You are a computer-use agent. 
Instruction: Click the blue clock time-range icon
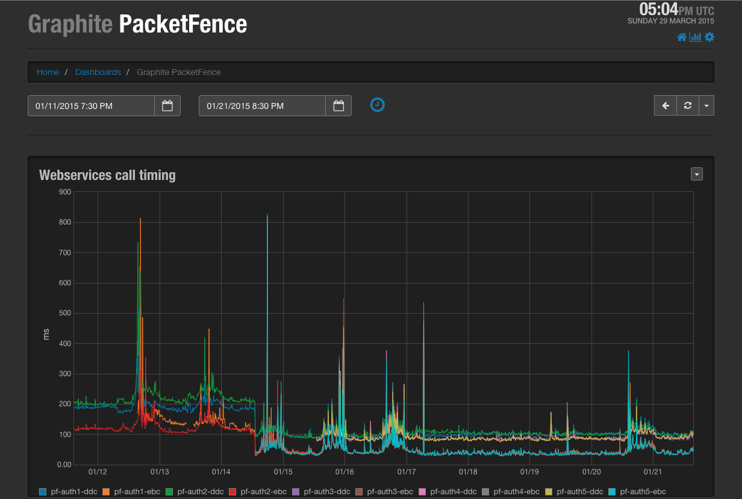pyautogui.click(x=377, y=105)
